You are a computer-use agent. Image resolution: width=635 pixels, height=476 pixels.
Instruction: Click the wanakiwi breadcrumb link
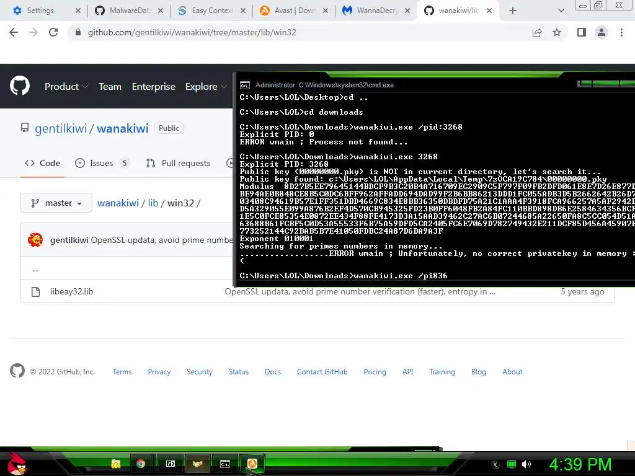118,203
